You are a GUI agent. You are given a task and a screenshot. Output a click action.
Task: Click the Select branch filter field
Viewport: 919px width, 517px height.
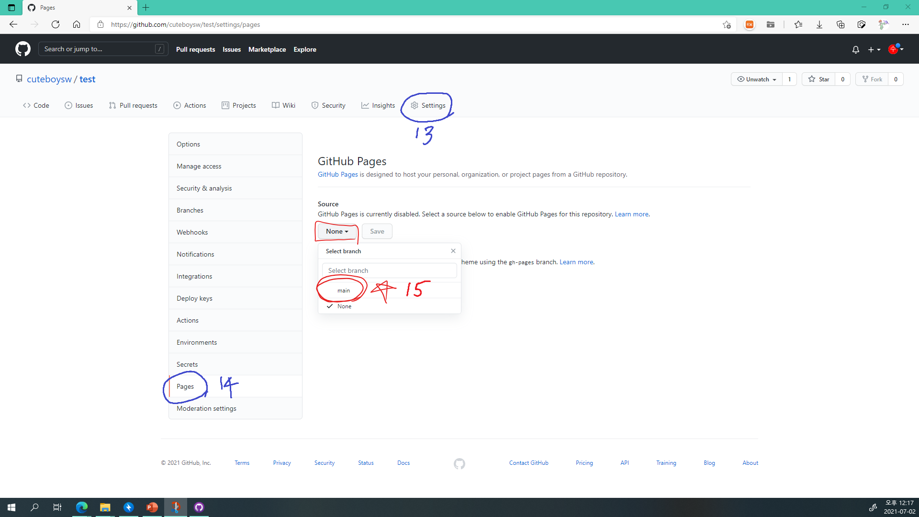pyautogui.click(x=390, y=270)
